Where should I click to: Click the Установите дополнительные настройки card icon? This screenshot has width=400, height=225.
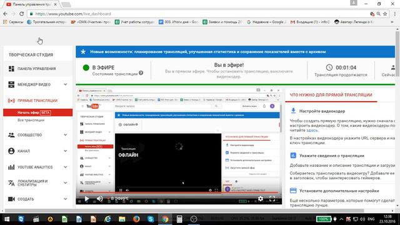pos(293,191)
